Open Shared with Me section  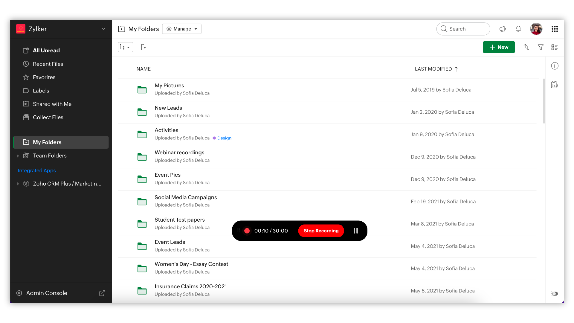pyautogui.click(x=52, y=104)
